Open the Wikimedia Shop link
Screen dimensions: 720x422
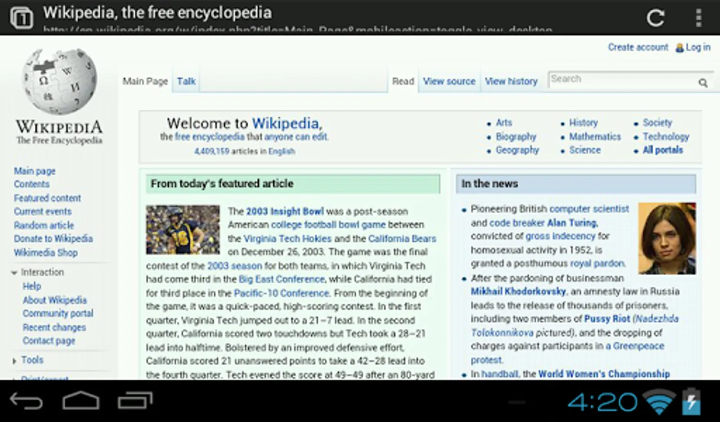tap(46, 252)
